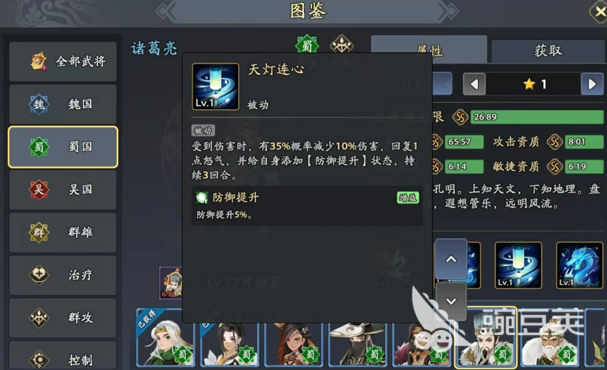Filter heroes by 群攻 role
Image resolution: width=607 pixels, height=370 pixels.
pos(63,318)
